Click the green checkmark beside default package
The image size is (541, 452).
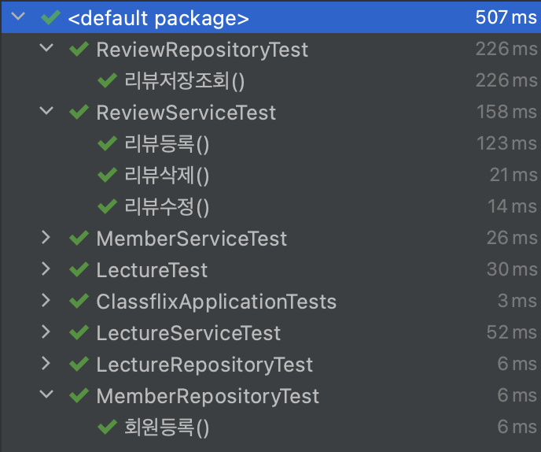pyautogui.click(x=50, y=17)
